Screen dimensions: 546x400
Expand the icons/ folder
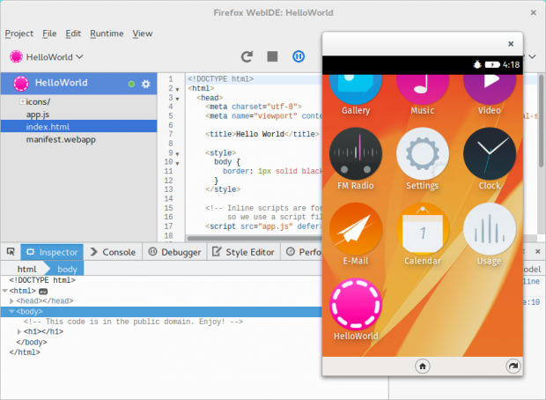click(22, 101)
